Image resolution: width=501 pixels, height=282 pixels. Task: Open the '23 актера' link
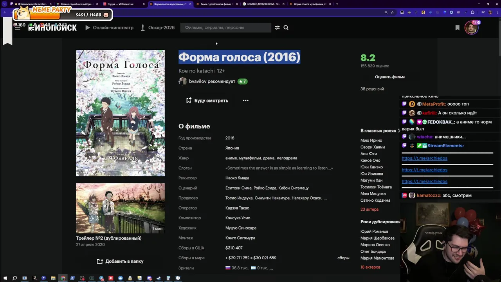pyautogui.click(x=369, y=210)
